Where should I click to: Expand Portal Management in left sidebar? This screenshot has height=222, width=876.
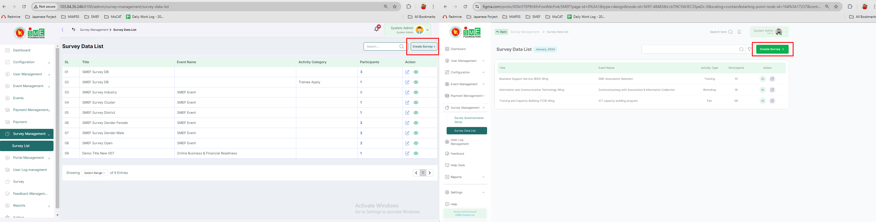pos(49,158)
